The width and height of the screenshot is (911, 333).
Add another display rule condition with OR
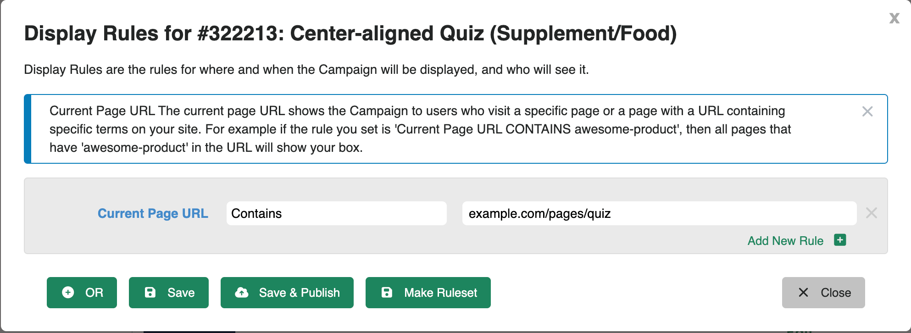coord(82,292)
